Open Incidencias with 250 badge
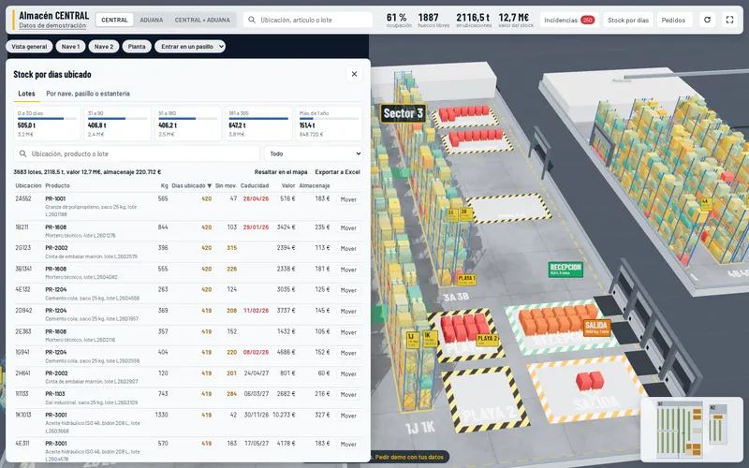749x468 pixels. point(568,20)
